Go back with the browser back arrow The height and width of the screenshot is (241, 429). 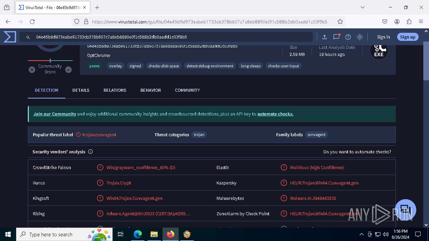8,22
